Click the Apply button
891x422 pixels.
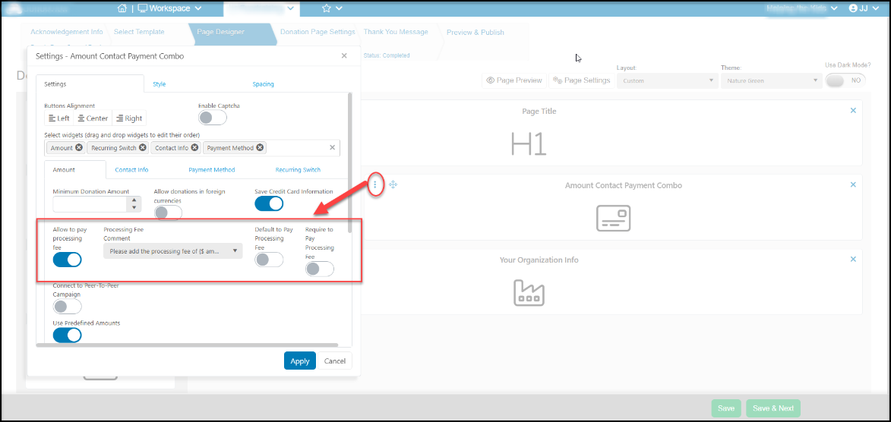[299, 361]
